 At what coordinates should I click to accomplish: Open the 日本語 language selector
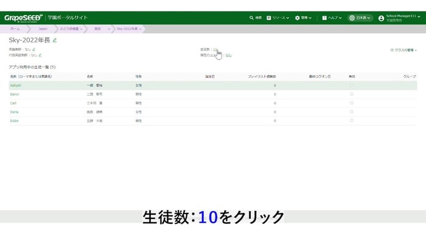(360, 18)
